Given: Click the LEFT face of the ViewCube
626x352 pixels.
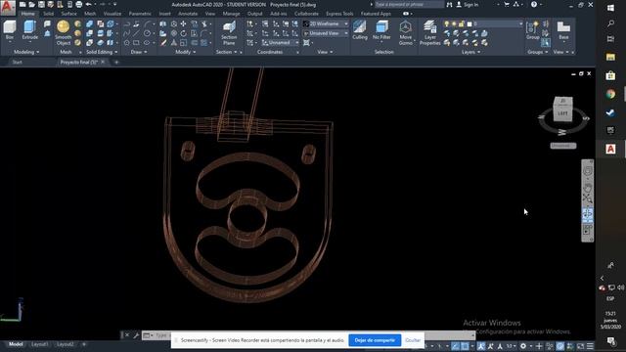Looking at the screenshot, I should pos(563,113).
